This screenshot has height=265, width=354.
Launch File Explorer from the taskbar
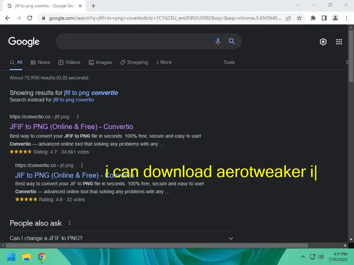tap(26, 257)
